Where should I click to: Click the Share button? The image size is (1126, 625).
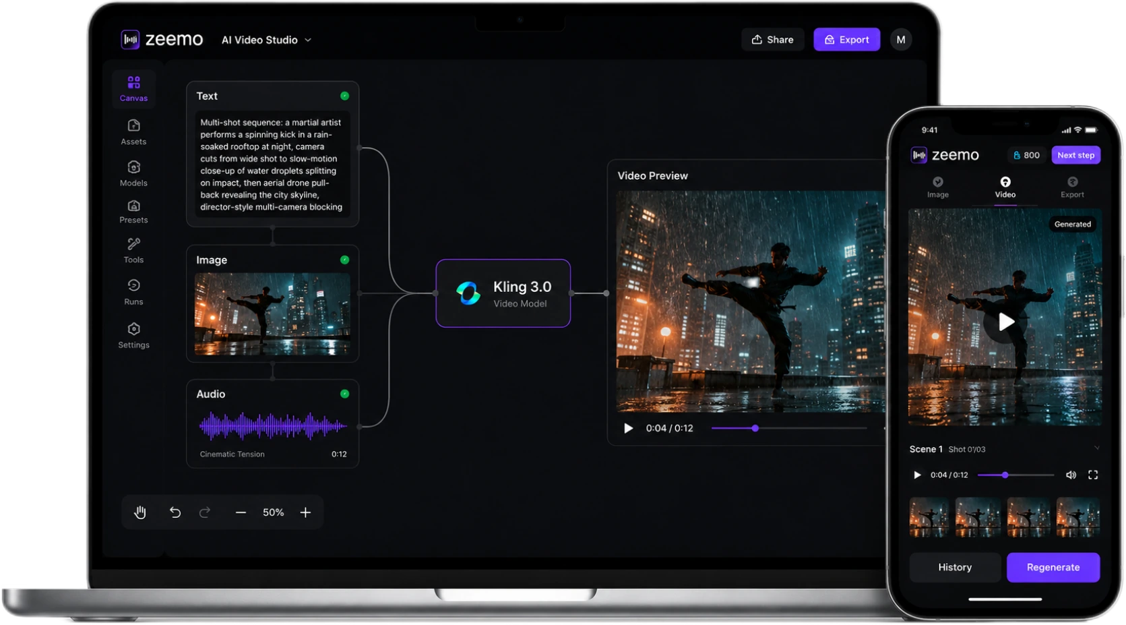773,40
